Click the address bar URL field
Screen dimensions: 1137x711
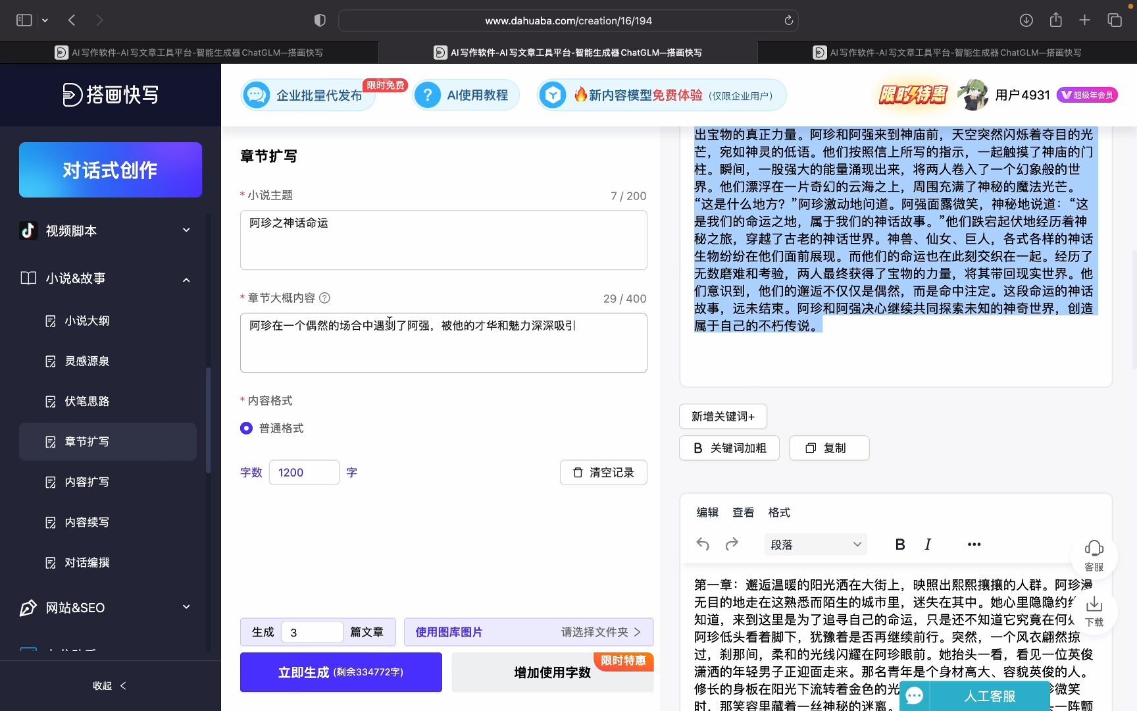click(568, 20)
